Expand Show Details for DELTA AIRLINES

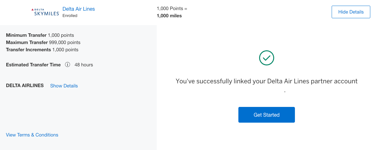click(x=64, y=86)
